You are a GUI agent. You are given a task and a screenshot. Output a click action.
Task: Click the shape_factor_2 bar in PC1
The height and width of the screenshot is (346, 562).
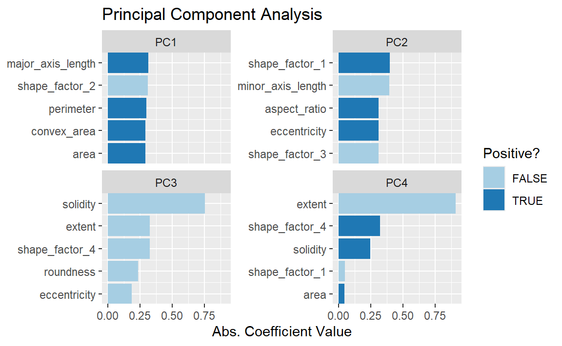click(127, 86)
